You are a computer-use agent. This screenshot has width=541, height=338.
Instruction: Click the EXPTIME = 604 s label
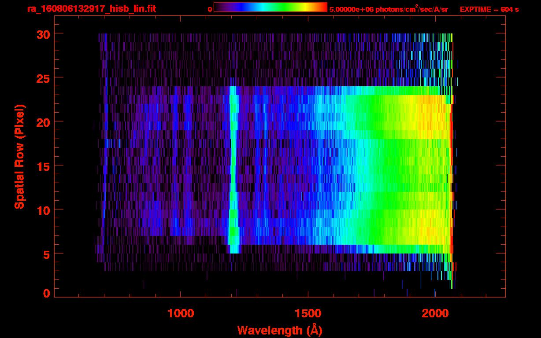click(x=489, y=10)
